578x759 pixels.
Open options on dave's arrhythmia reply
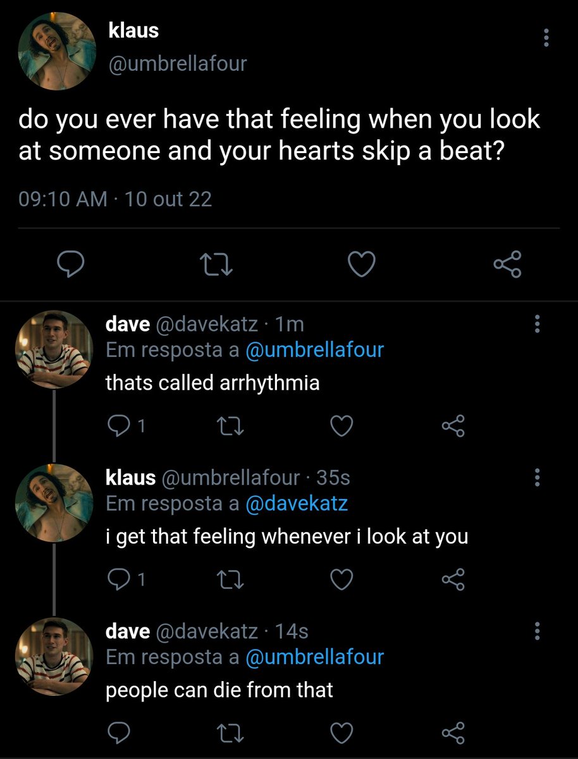click(x=538, y=324)
